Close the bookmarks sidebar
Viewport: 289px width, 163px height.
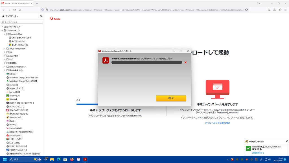coord(41,16)
